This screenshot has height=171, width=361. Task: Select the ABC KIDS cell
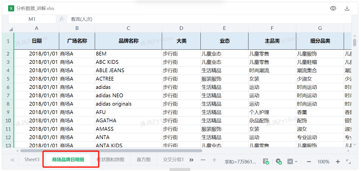tap(128, 62)
